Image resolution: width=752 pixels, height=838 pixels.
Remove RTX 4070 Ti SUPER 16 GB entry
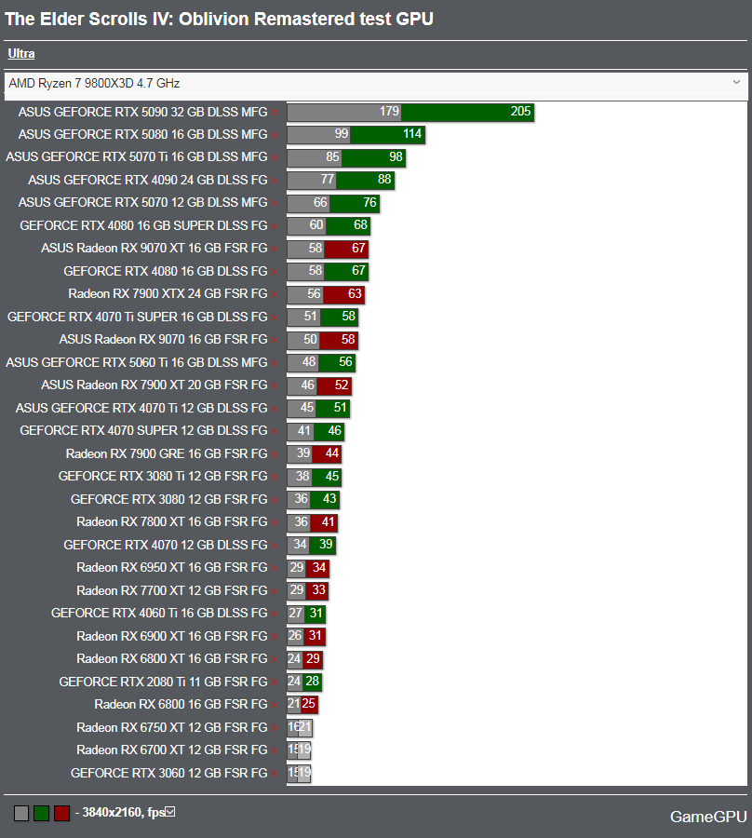pyautogui.click(x=275, y=318)
